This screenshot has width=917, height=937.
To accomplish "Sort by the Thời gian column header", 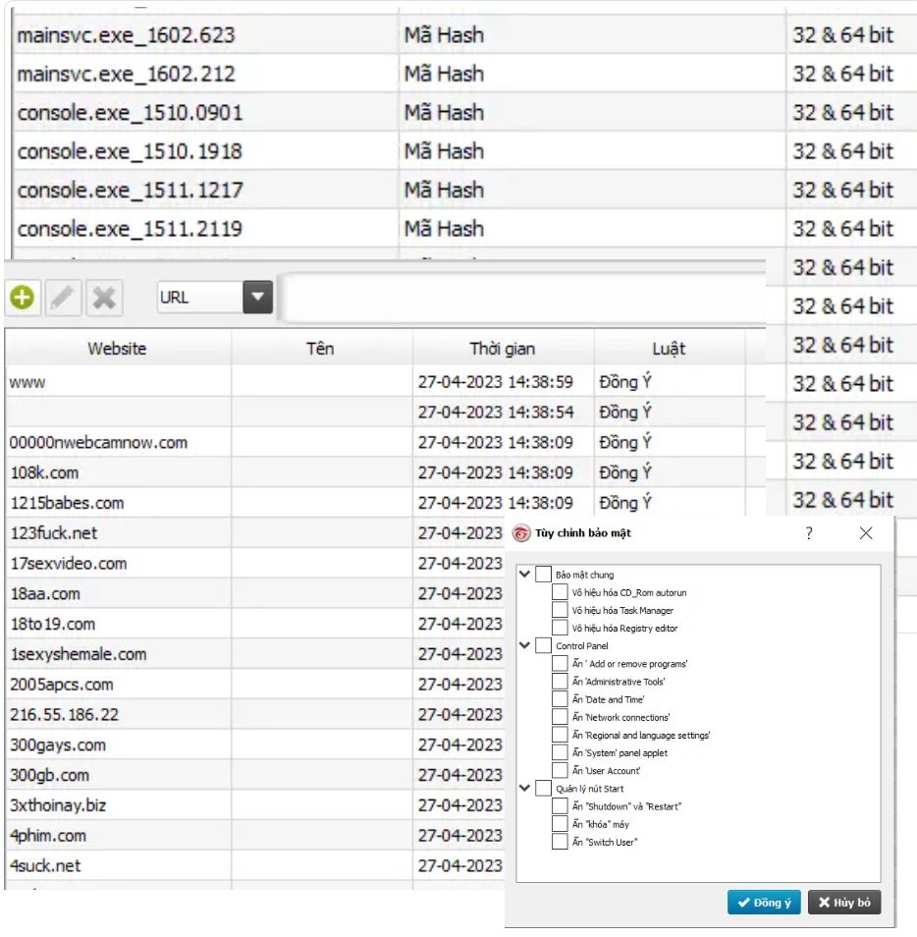I will (502, 349).
